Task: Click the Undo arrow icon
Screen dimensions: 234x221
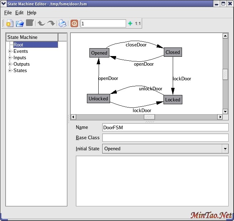Action: pyautogui.click(x=41, y=24)
